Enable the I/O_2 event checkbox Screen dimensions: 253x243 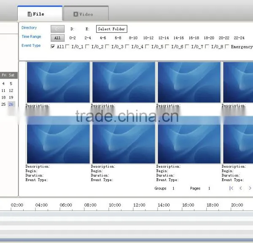click(x=87, y=47)
